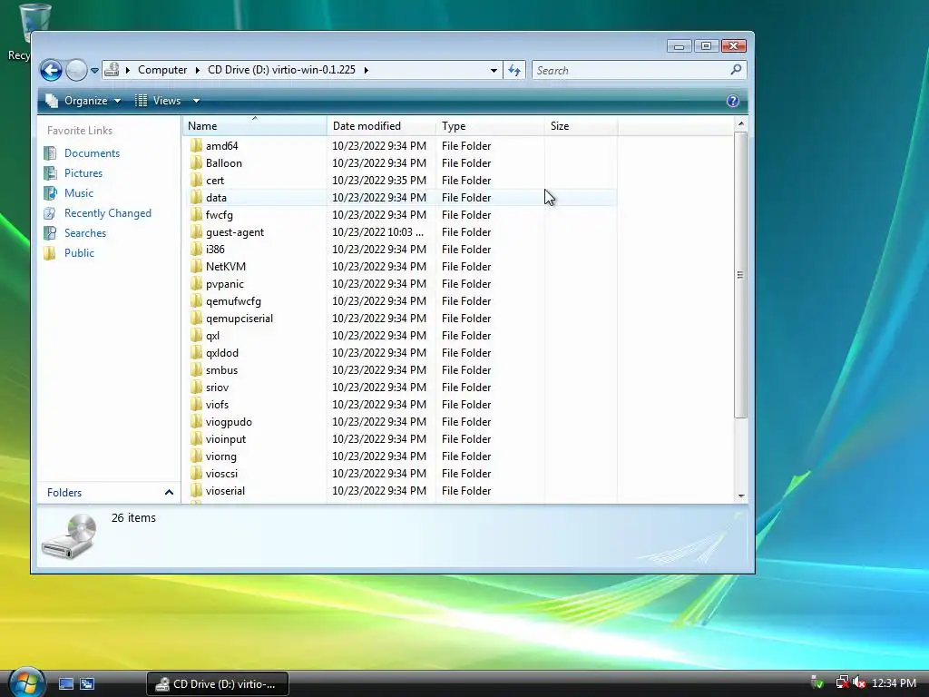Open Music favorite link
The width and height of the screenshot is (929, 697).
point(78,193)
